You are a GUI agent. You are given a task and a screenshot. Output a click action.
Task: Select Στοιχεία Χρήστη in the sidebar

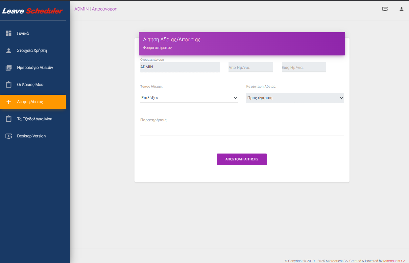click(x=32, y=51)
